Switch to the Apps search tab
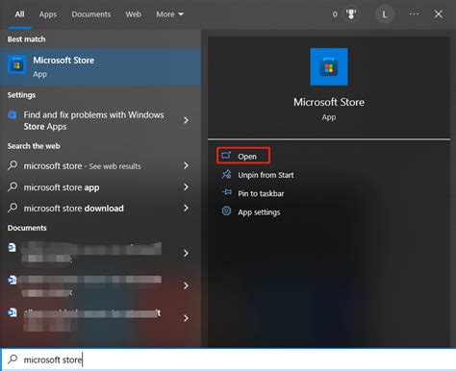 pos(48,14)
